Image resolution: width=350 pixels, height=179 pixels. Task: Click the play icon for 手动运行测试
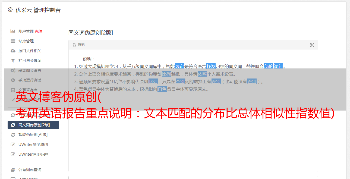tap(13, 80)
